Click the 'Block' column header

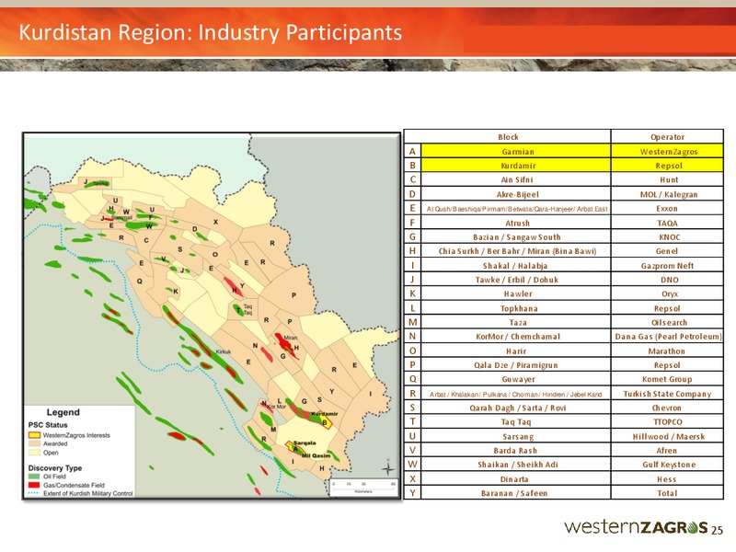(508, 137)
